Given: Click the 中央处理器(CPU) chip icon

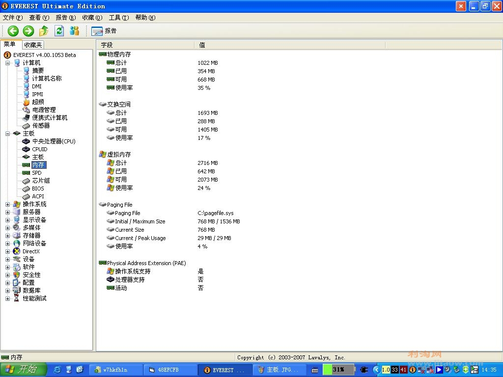Looking at the screenshot, I should pyautogui.click(x=27, y=141).
